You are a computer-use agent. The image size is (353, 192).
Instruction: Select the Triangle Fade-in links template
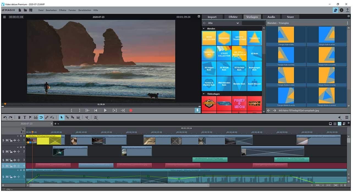point(286,36)
